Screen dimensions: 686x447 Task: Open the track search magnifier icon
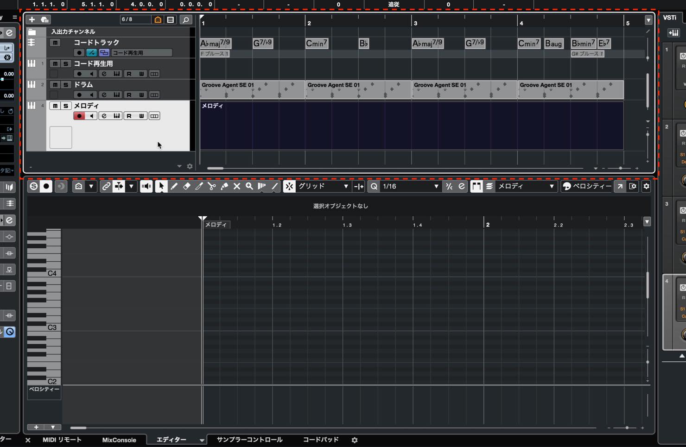[185, 20]
